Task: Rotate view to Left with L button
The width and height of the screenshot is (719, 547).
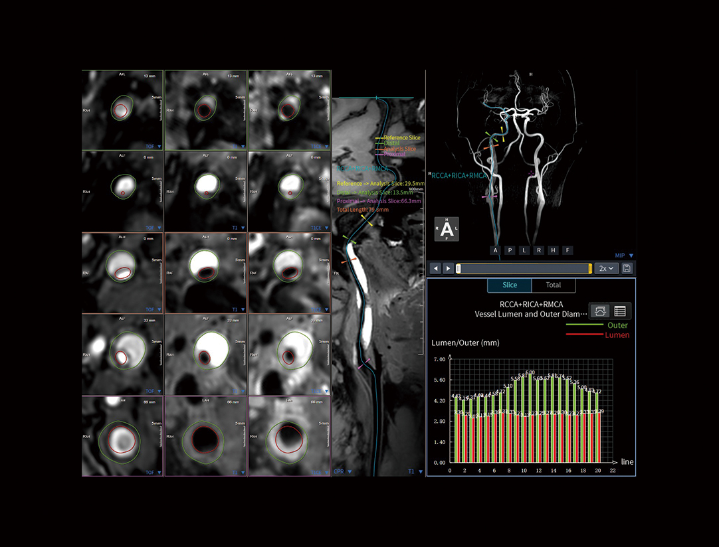Action: click(x=524, y=250)
